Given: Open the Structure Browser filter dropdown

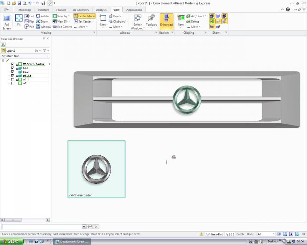Looking at the screenshot, I should pos(46,51).
